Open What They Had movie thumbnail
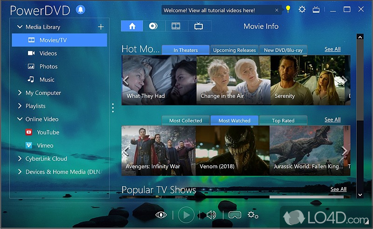373x229 pixels. point(159,80)
